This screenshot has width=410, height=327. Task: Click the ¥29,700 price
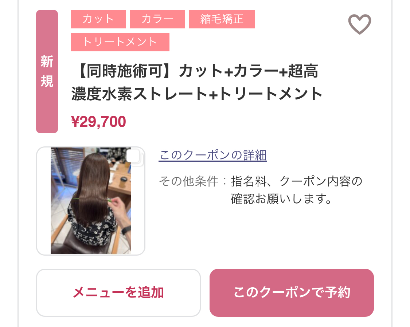pos(98,122)
